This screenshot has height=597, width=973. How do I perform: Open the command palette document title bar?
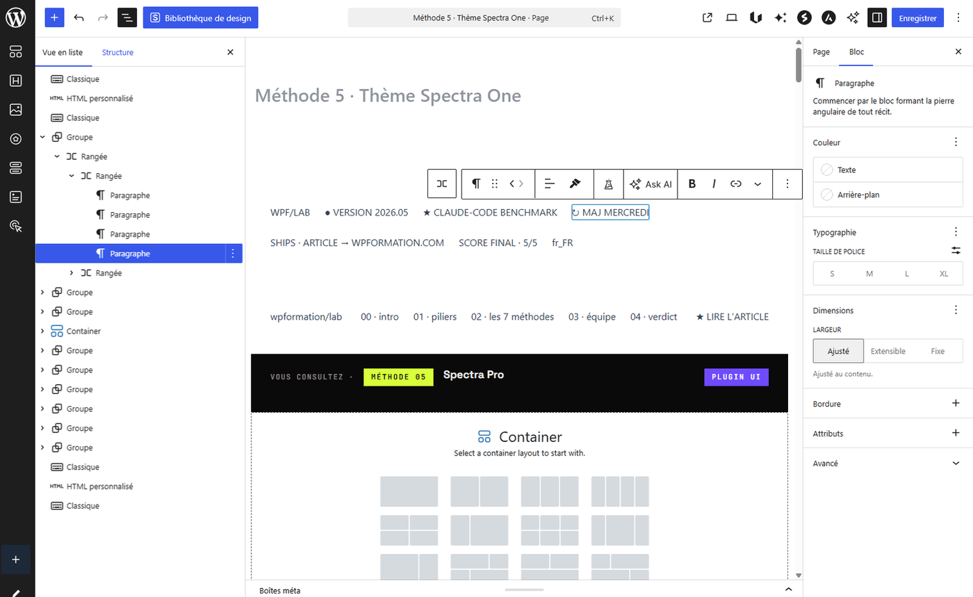coord(484,18)
